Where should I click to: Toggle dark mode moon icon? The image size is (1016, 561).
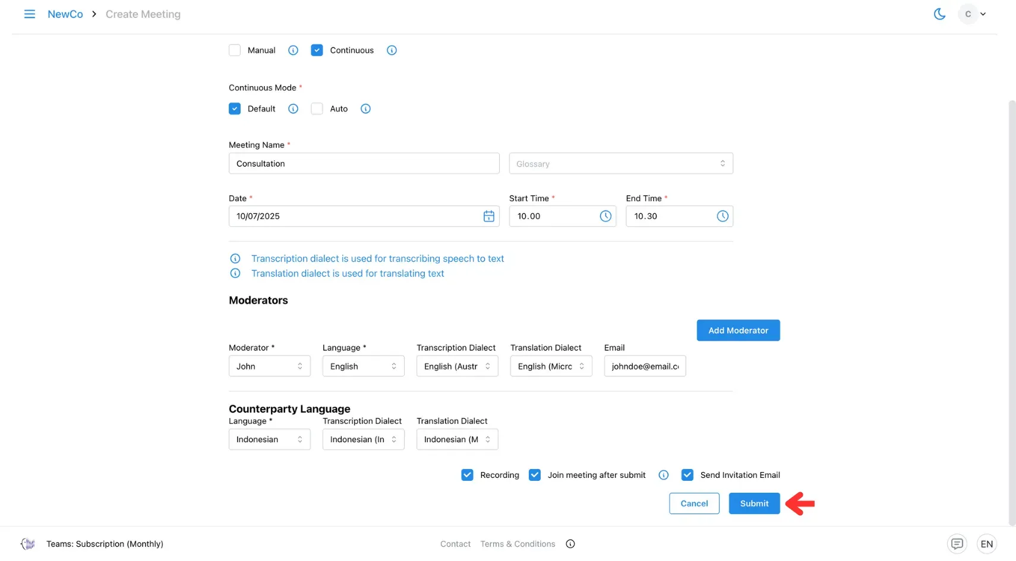tap(939, 14)
